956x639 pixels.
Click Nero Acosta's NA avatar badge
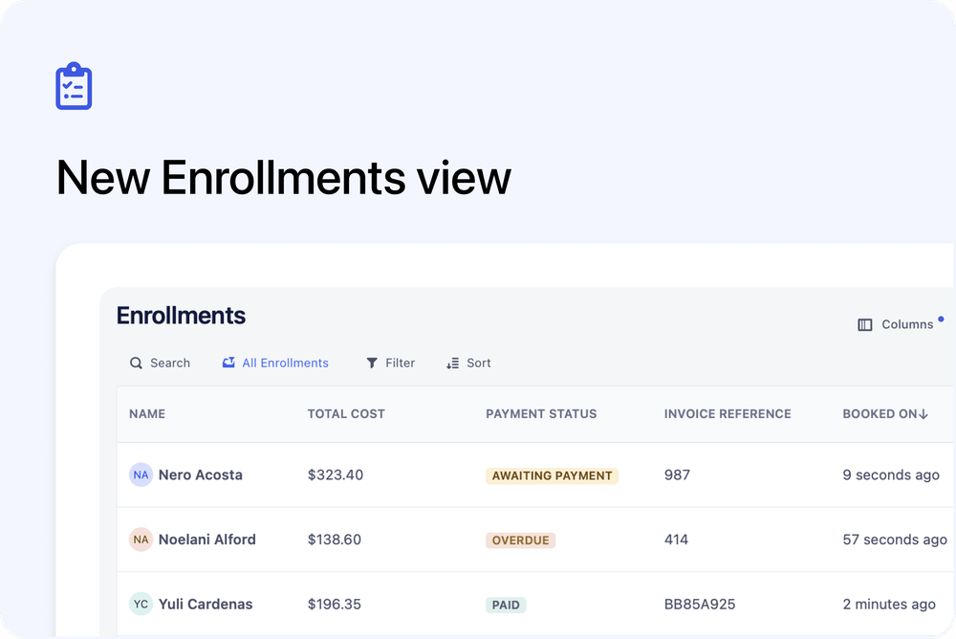click(x=141, y=474)
